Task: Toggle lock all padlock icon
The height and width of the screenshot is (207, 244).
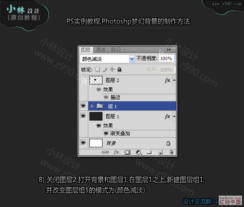Action: (119, 69)
